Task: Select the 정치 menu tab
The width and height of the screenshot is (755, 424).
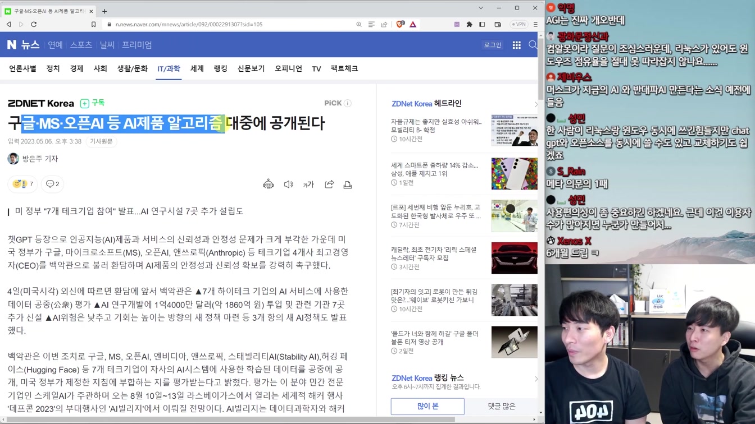Action: tap(53, 68)
